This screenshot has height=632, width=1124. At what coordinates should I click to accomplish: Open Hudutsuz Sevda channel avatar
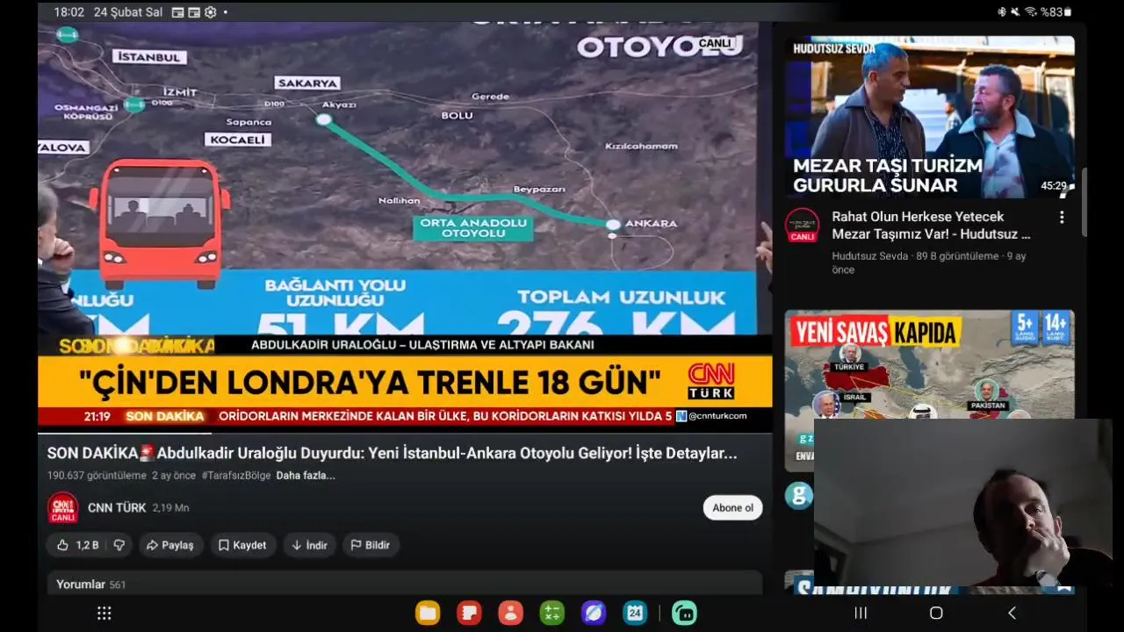802,226
